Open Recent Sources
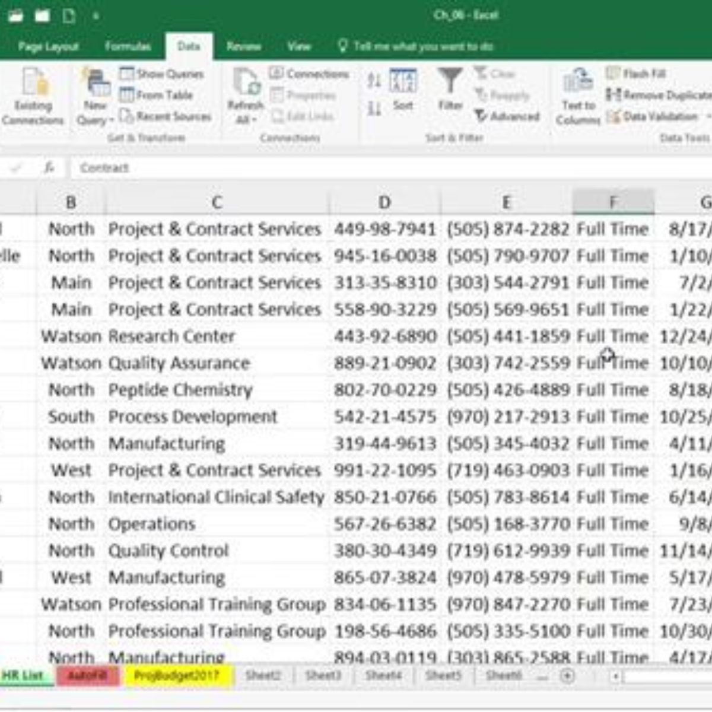The height and width of the screenshot is (712, 712). point(165,116)
